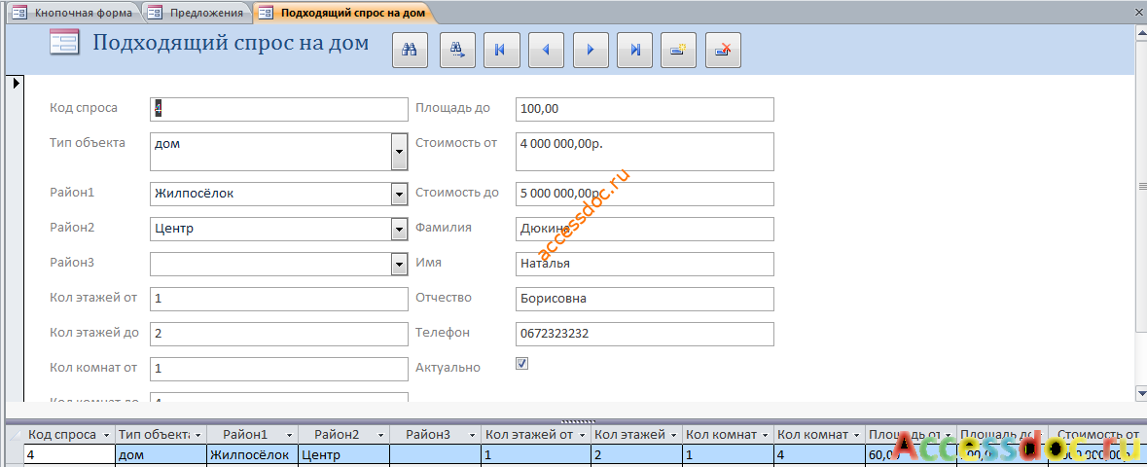Click the datasheet cell containing дом
The width and height of the screenshot is (1147, 467).
point(161,453)
